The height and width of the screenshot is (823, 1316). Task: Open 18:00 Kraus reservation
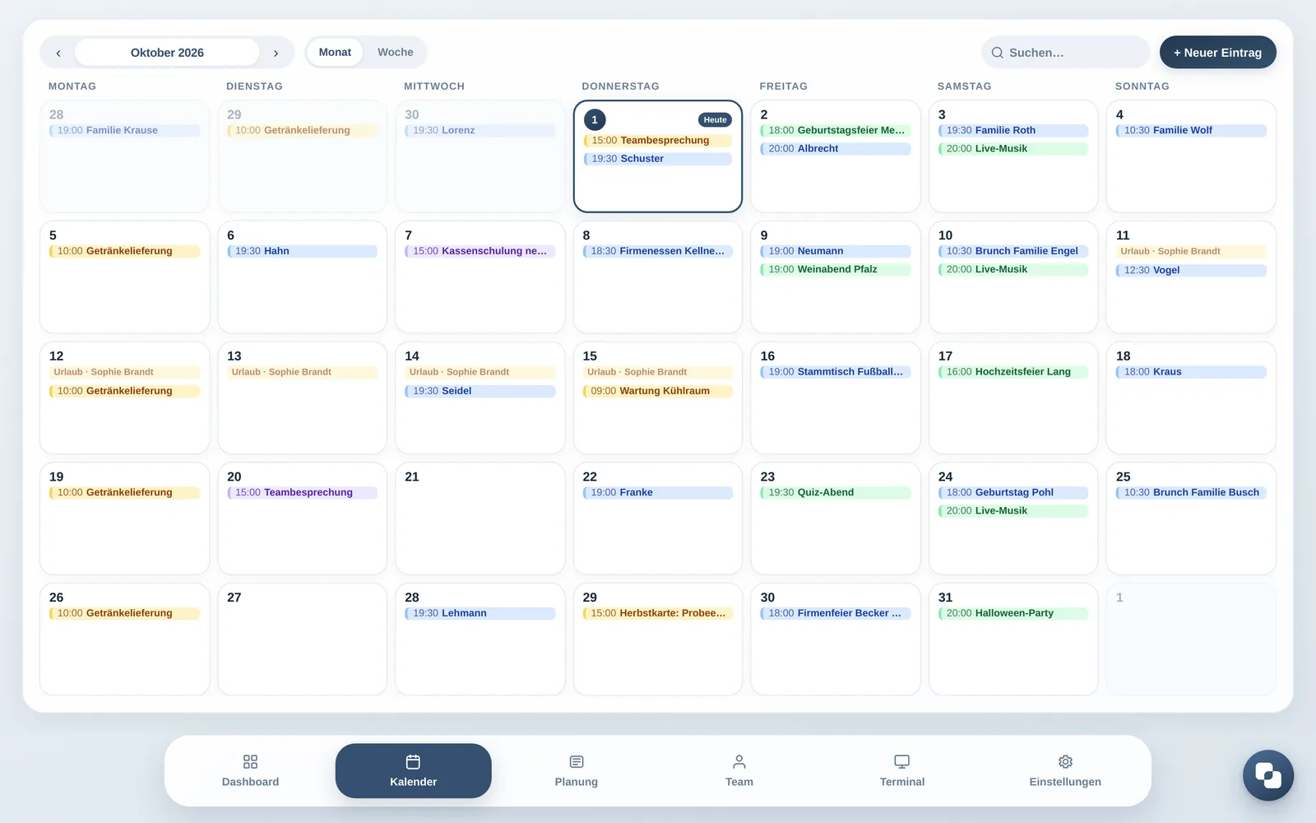click(1191, 372)
